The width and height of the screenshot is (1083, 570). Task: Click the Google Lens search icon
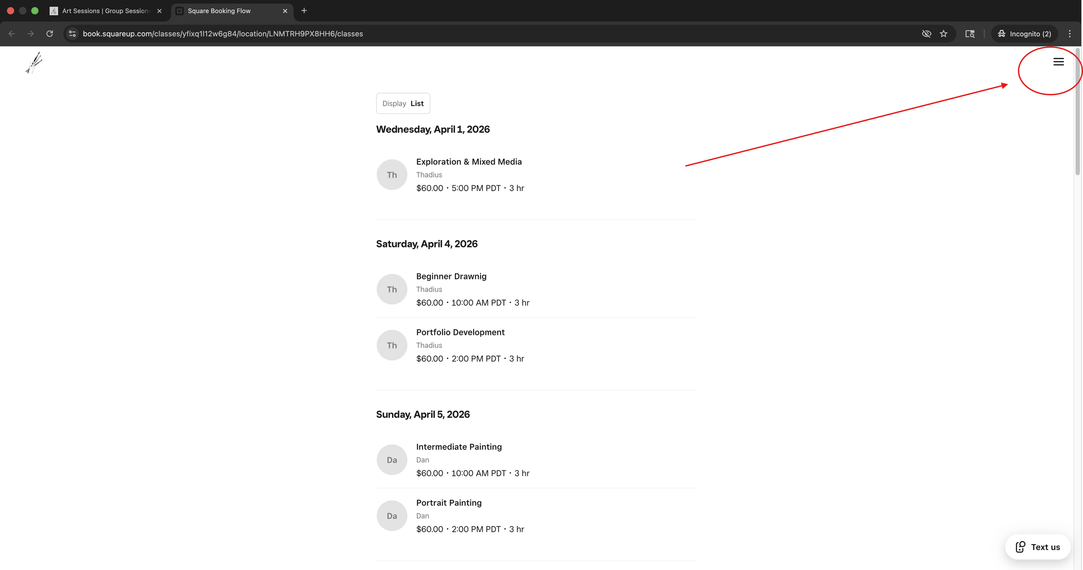click(x=970, y=34)
